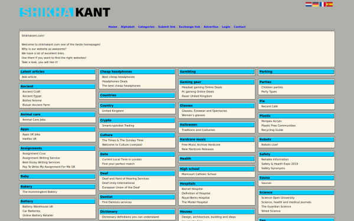Open the Exchange link page
Viewport: 354px width, 221px height.
tap(189, 27)
